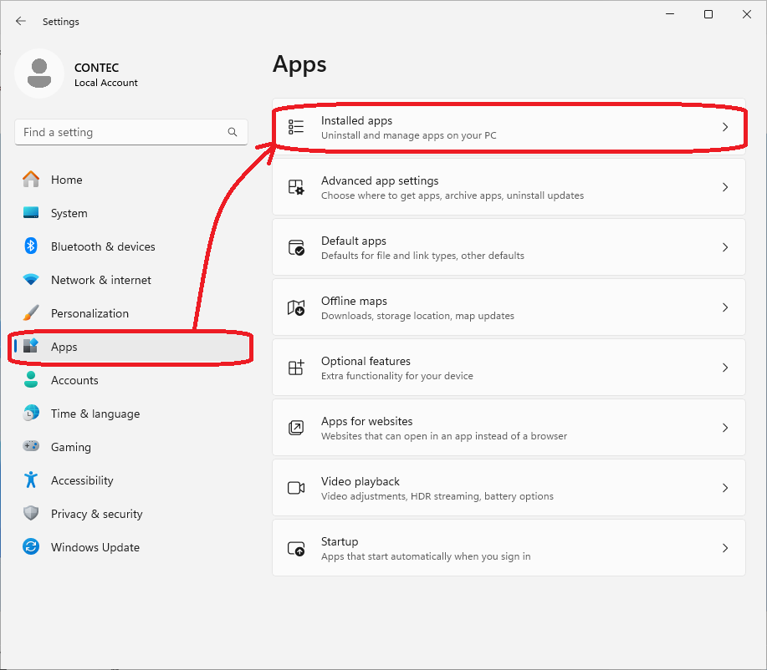Open Privacy & security label
This screenshot has height=670, width=767.
click(x=96, y=514)
